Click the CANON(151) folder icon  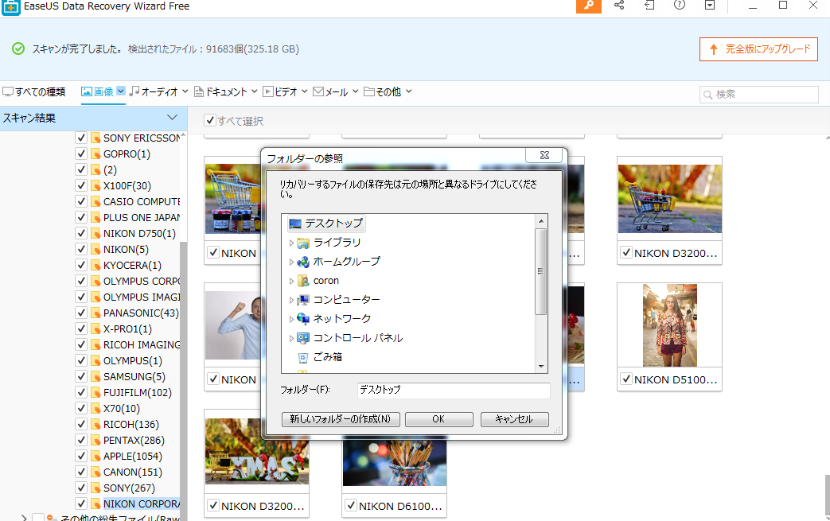[x=95, y=472]
